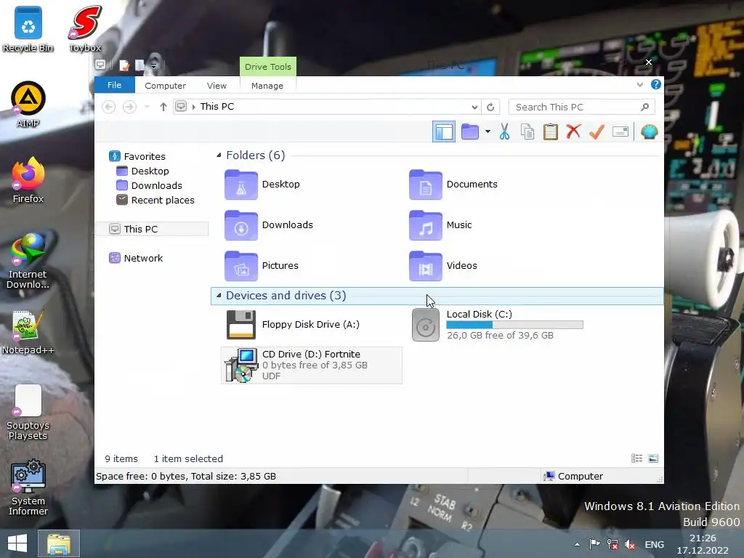Select Recent places in sidebar
The width and height of the screenshot is (744, 558).
tap(163, 201)
